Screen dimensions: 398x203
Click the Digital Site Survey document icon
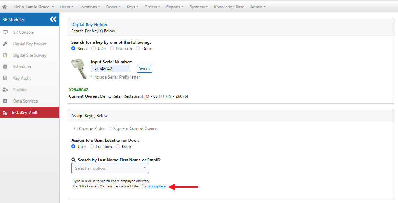pos(5,55)
